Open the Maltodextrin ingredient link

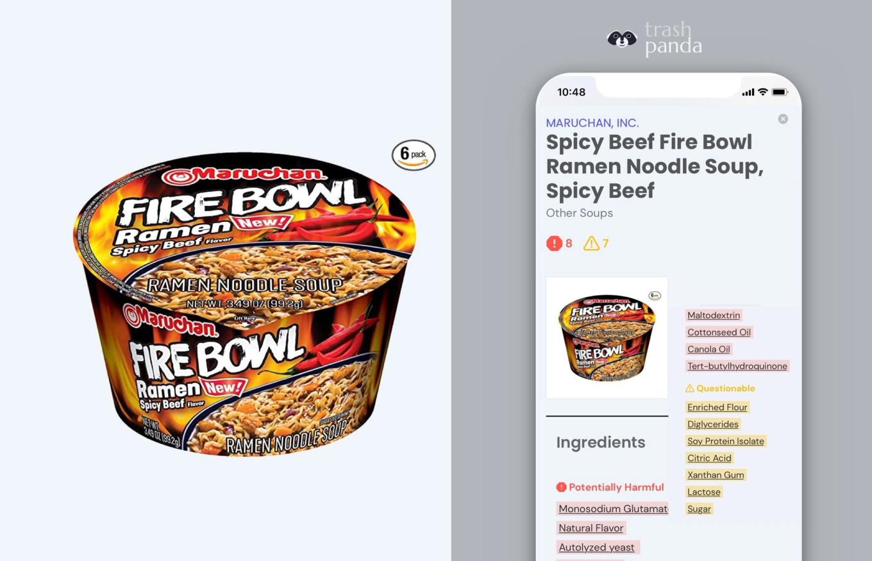click(714, 315)
